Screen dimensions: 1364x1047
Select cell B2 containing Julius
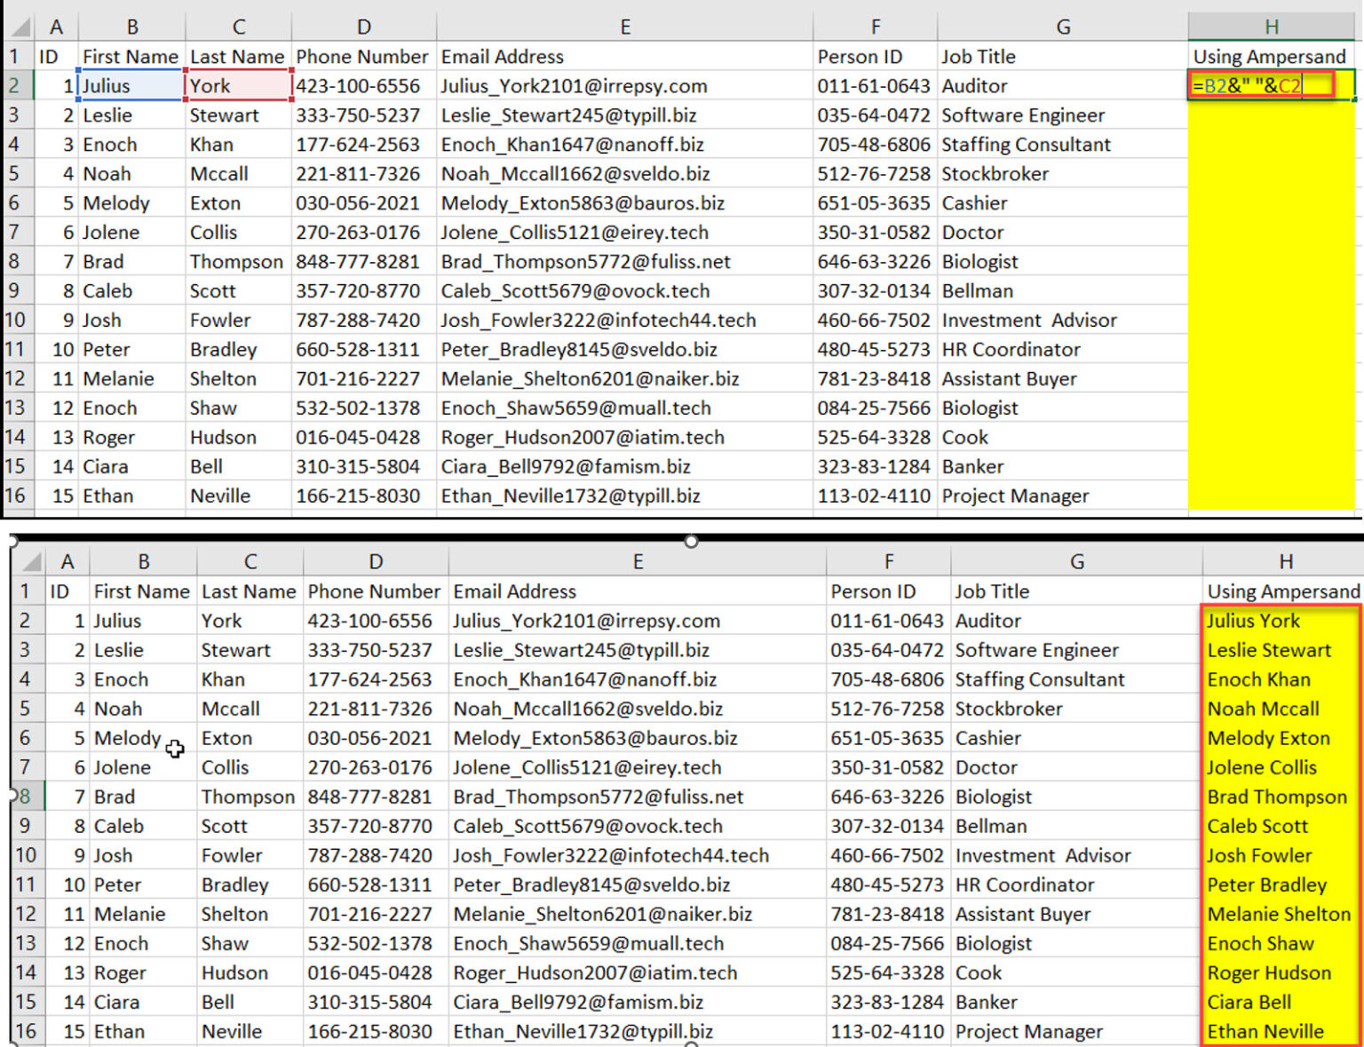click(129, 85)
